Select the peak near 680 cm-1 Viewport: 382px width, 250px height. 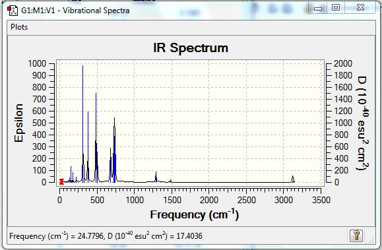[111, 165]
